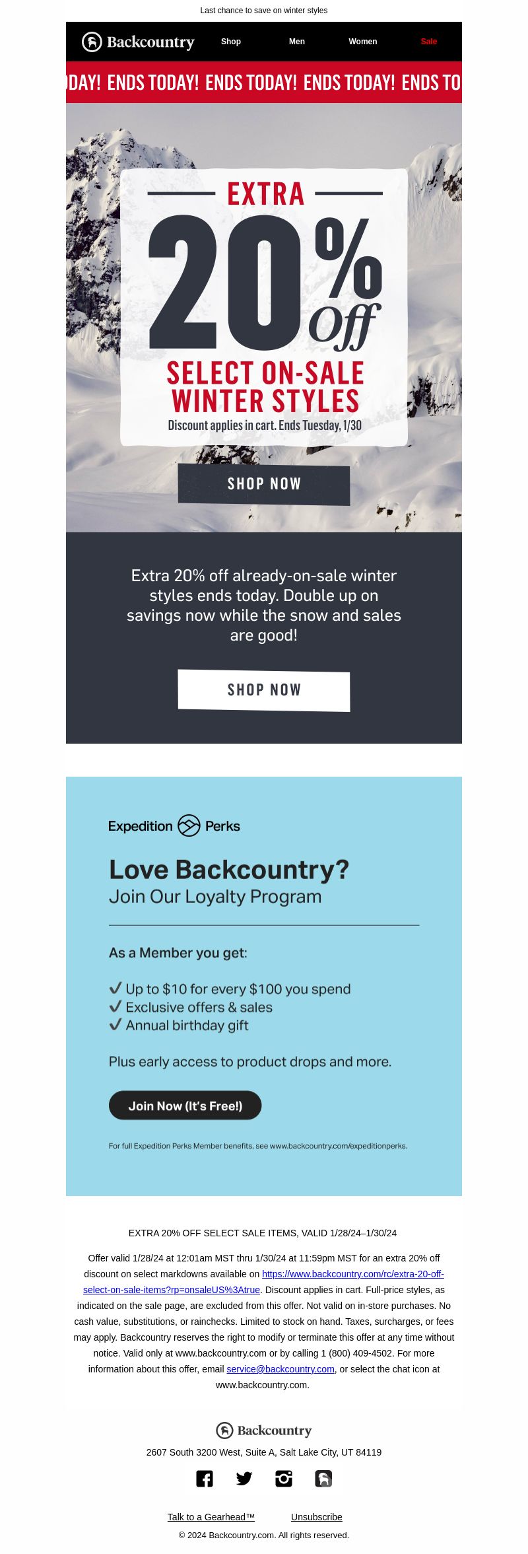The width and height of the screenshot is (528, 1554).
Task: Open the Shop menu item
Action: click(231, 42)
